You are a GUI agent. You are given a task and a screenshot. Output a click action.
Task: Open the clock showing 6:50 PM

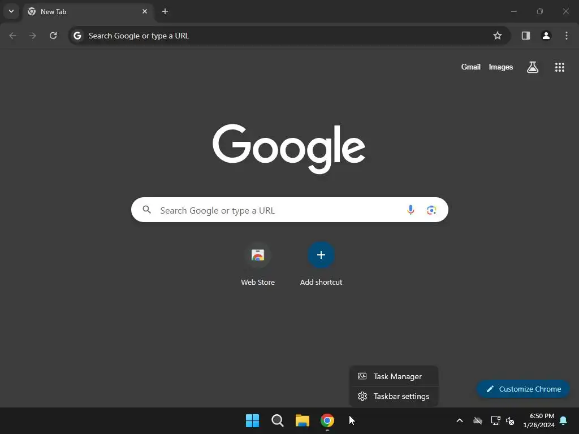coord(539,420)
